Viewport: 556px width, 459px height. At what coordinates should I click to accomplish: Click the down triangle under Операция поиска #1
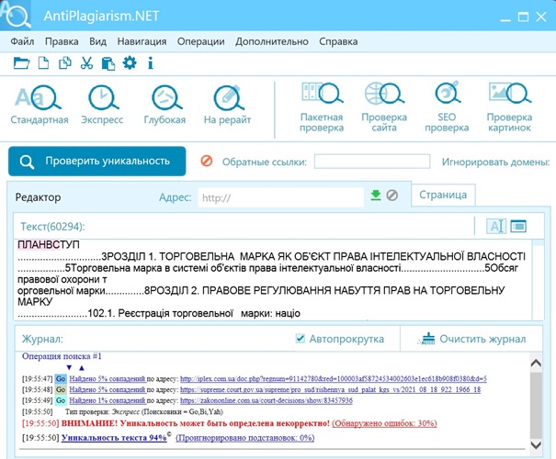[x=69, y=367]
